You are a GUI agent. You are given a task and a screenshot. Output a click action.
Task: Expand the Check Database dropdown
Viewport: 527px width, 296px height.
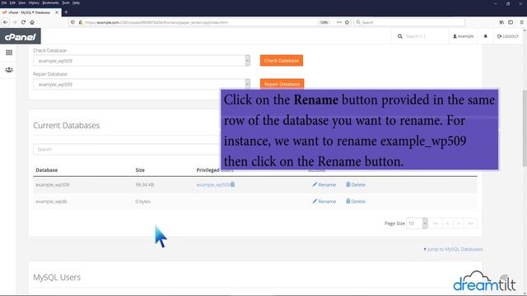248,61
